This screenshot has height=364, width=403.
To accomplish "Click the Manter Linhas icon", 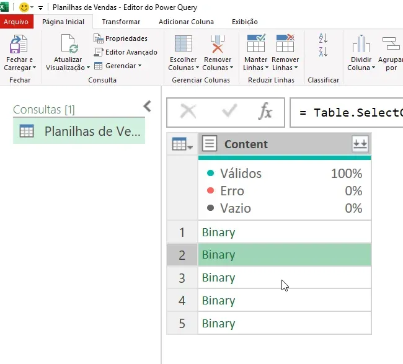I will (x=255, y=43).
